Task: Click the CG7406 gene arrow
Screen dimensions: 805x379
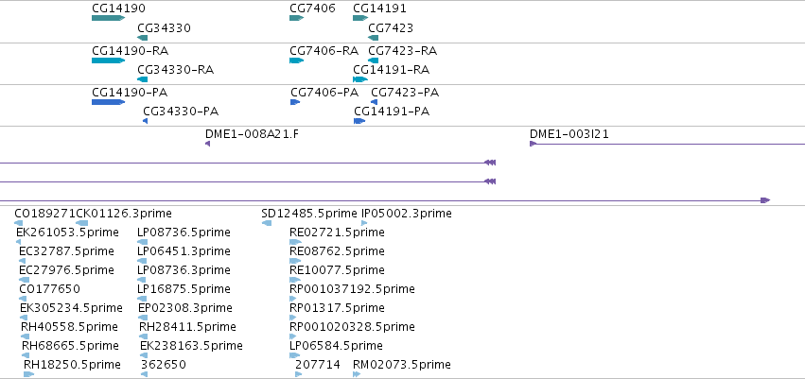Action: pyautogui.click(x=296, y=18)
